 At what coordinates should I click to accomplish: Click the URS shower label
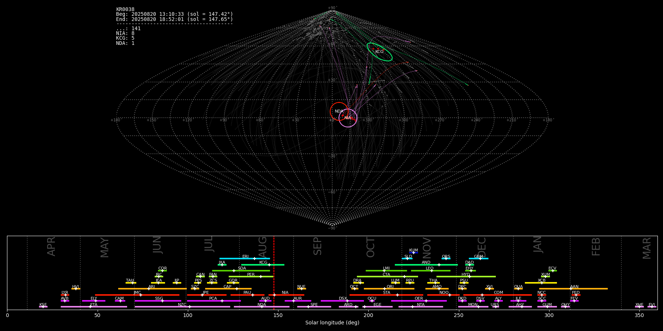[x=495, y=305]
